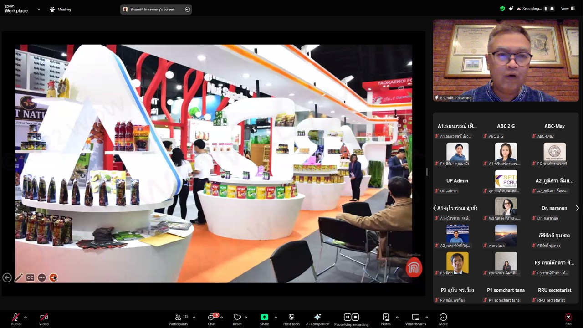Stop recording from bottom toolbar
Image resolution: width=583 pixels, height=328 pixels.
click(x=355, y=317)
